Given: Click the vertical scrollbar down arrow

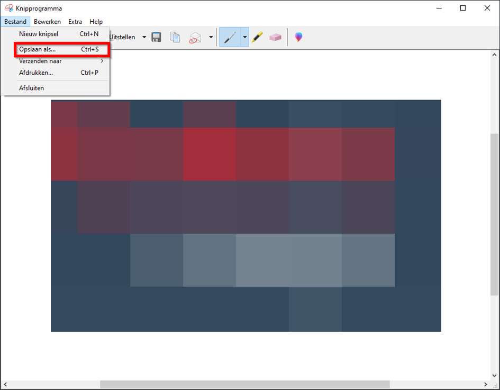Looking at the screenshot, I should click(495, 375).
